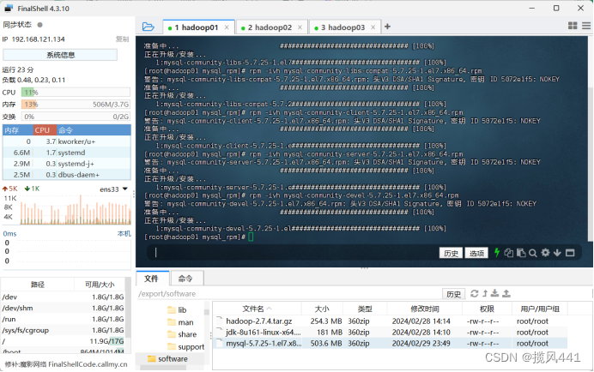The height and width of the screenshot is (372, 594).
Task: Click the 同步状态 indicator dot
Action: coord(39,25)
